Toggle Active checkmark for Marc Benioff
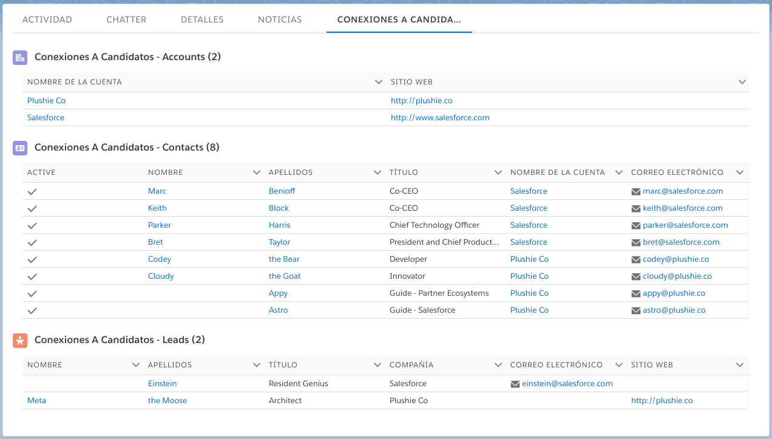This screenshot has height=439, width=772. (33, 191)
